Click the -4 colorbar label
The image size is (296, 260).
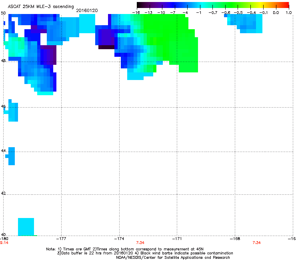(x=185, y=13)
